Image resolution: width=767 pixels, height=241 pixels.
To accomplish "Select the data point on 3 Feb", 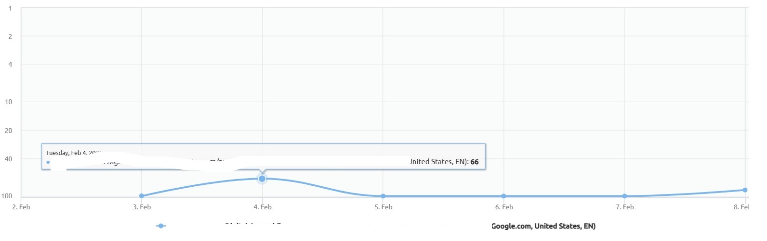I will coord(142,196).
